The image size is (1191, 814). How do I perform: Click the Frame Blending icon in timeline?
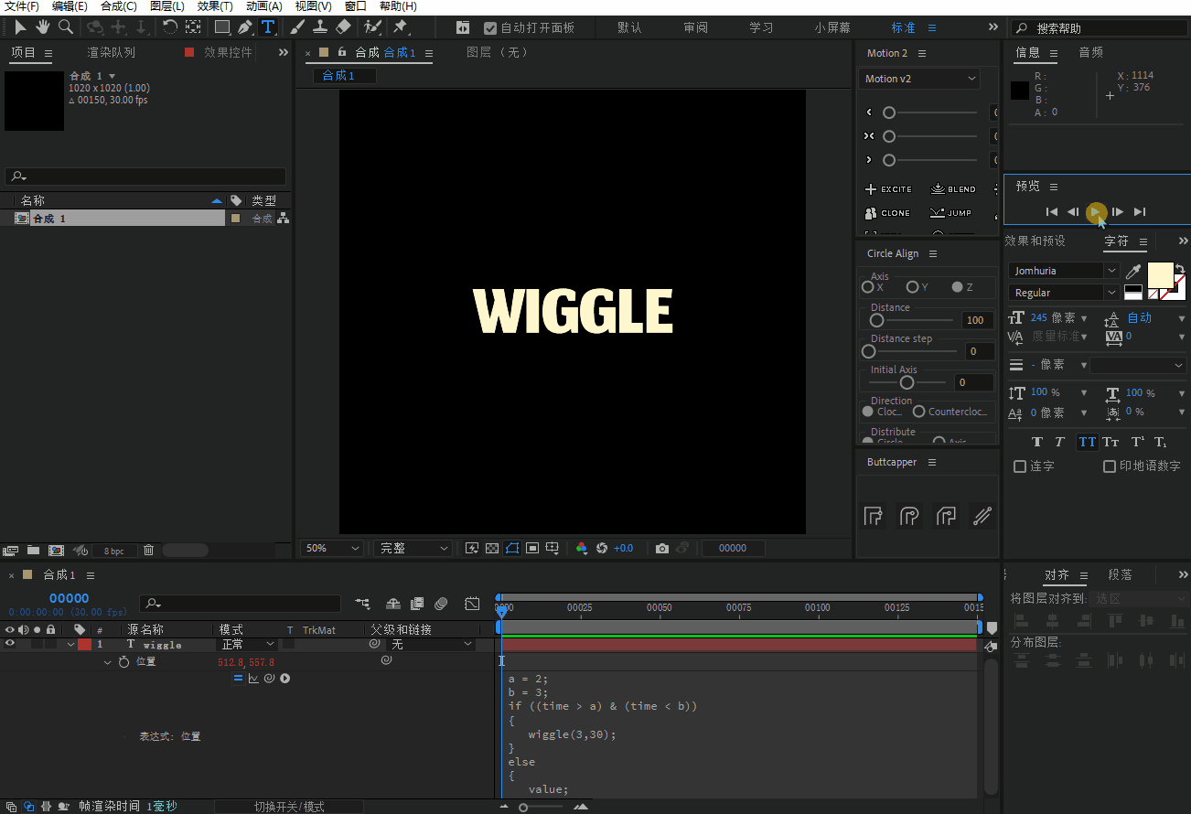pyautogui.click(x=417, y=604)
